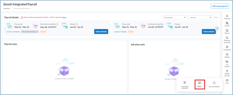Open Filings and documents in sidebar

227,40
